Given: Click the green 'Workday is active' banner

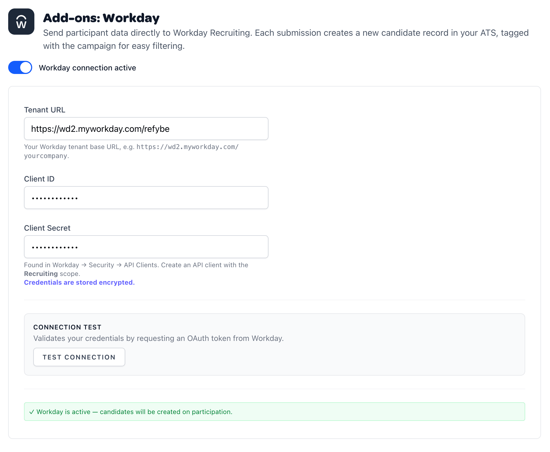Looking at the screenshot, I should tap(274, 412).
